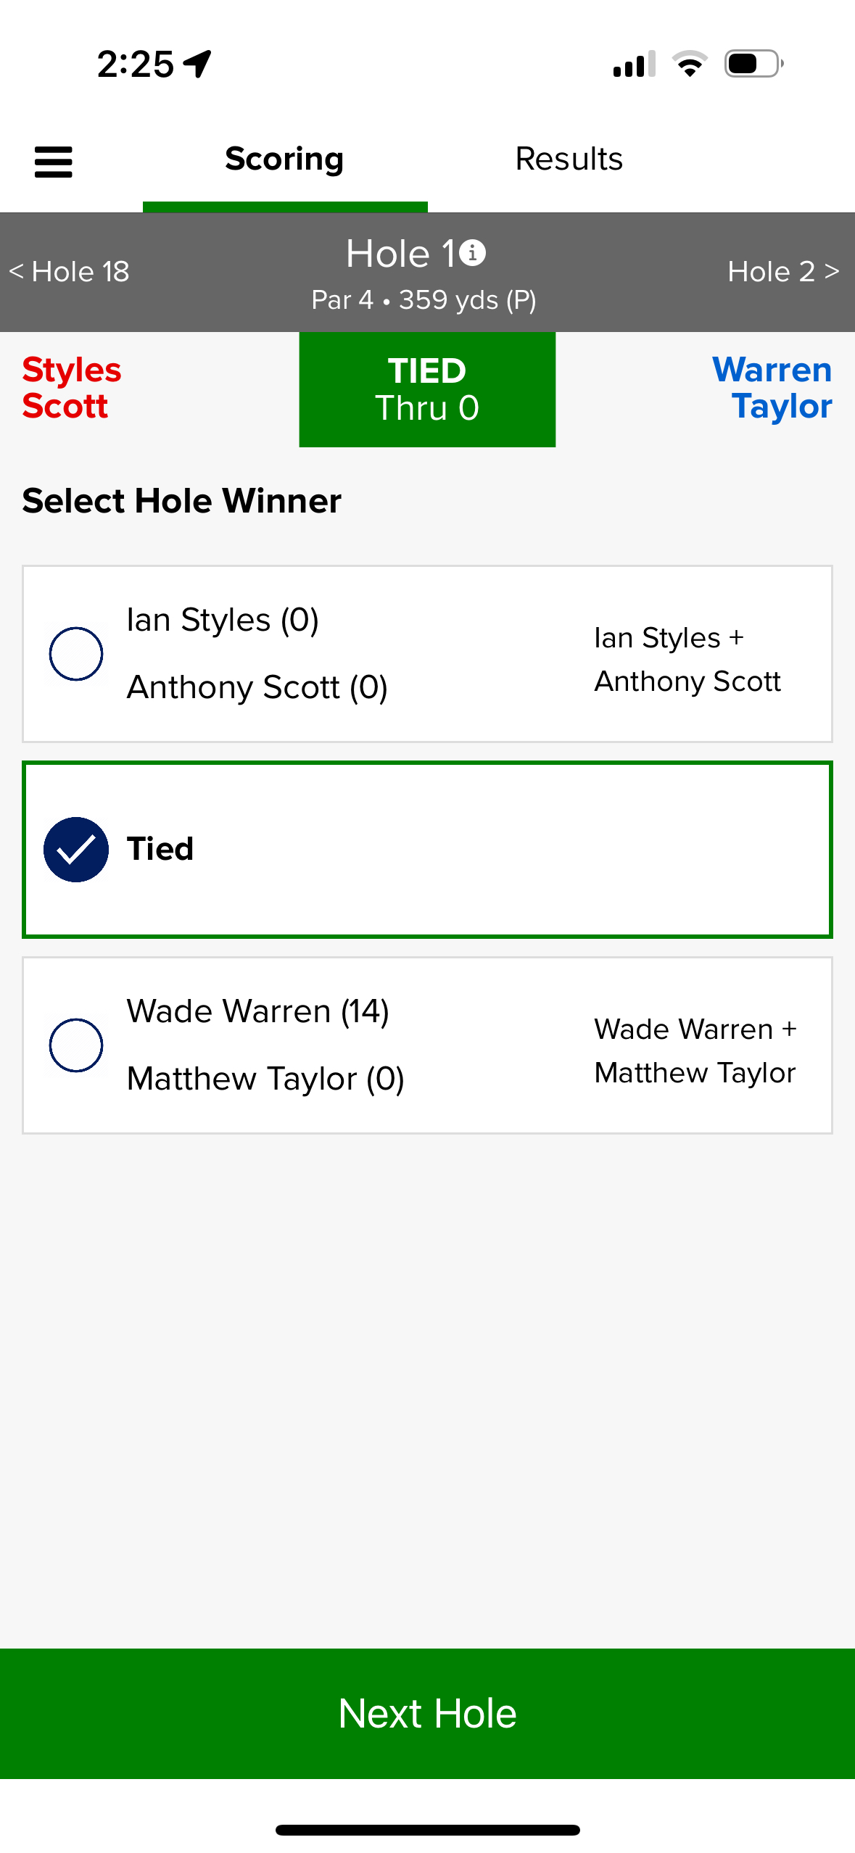Image resolution: width=855 pixels, height=1853 pixels.
Task: Advance to Hole 2 via chevron
Action: [784, 272]
